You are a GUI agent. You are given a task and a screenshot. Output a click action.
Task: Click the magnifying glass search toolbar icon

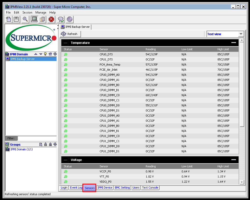[x=25, y=19]
